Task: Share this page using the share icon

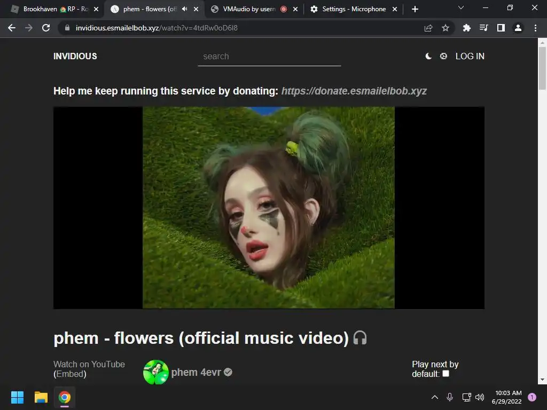Action: pyautogui.click(x=428, y=28)
